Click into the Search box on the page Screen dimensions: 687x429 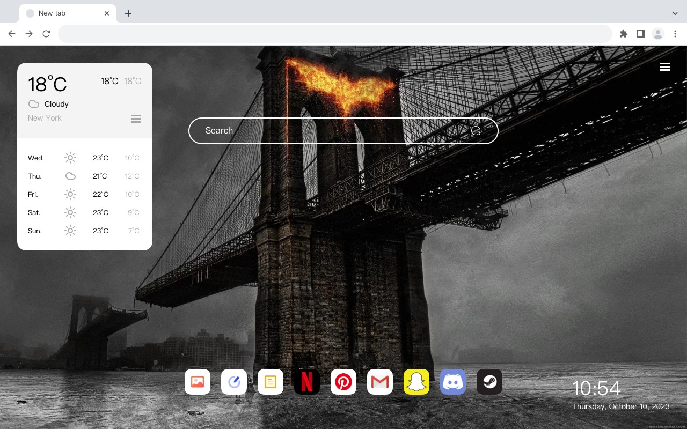[x=343, y=131]
